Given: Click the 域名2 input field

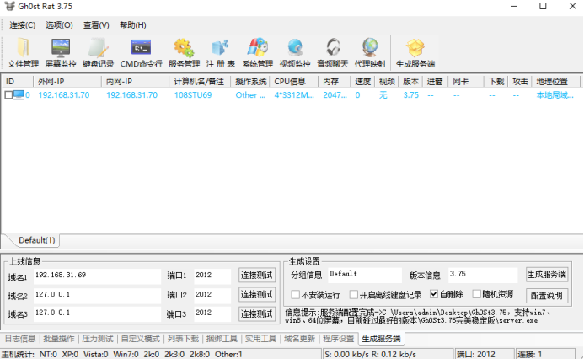Looking at the screenshot, I should (97, 295).
